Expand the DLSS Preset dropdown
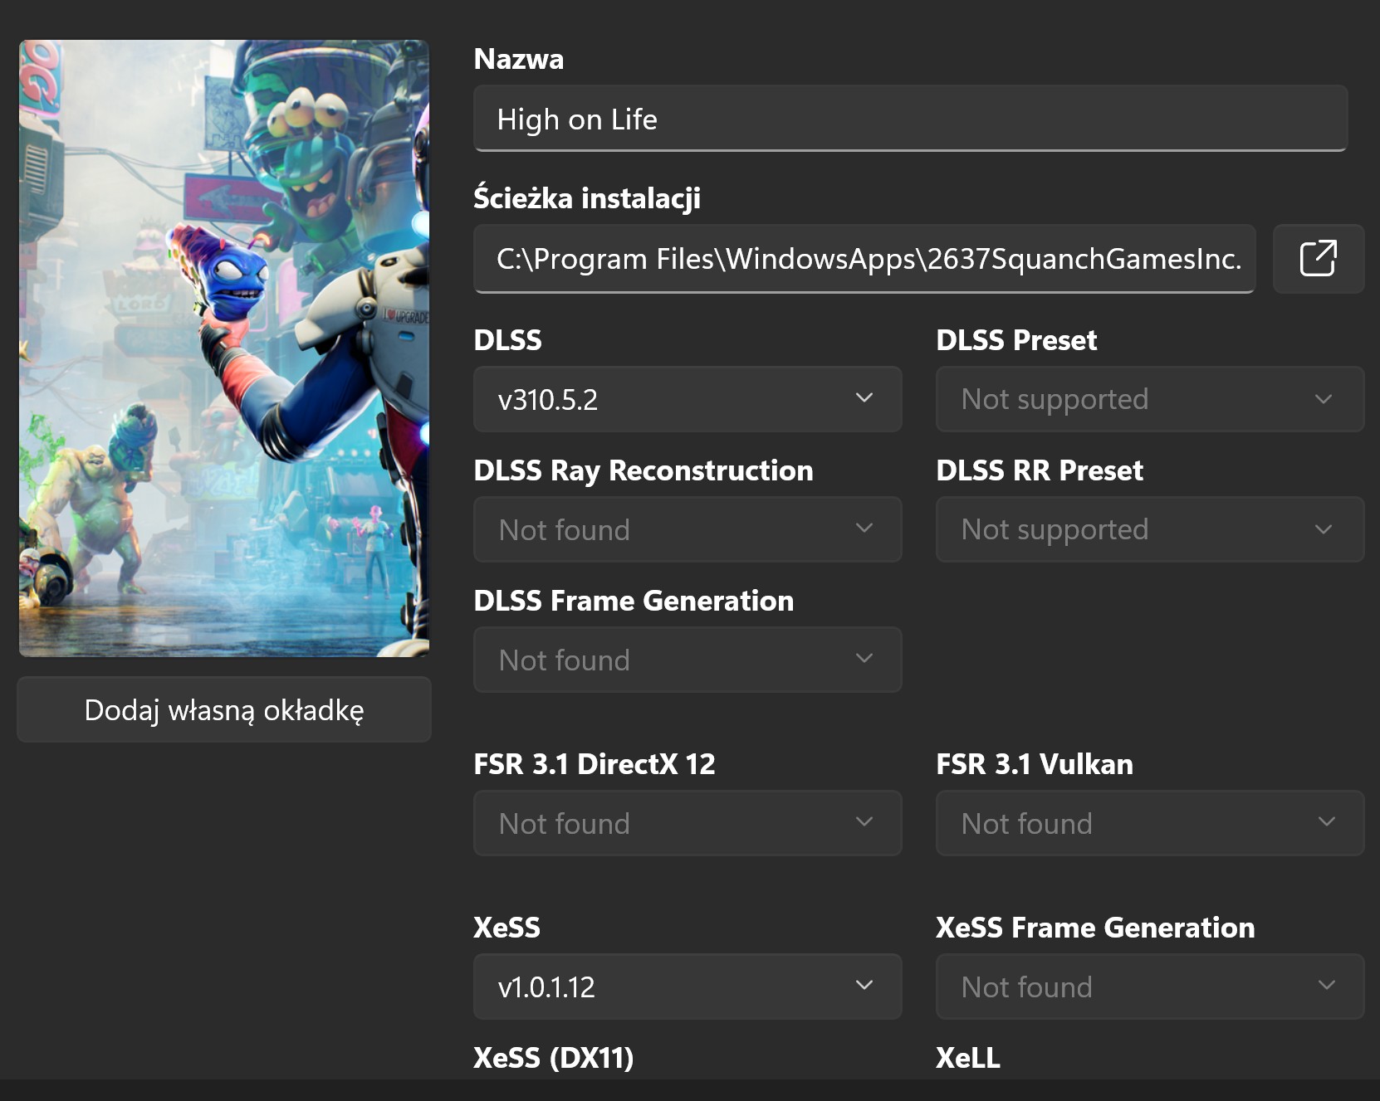1380x1101 pixels. [x=1149, y=400]
